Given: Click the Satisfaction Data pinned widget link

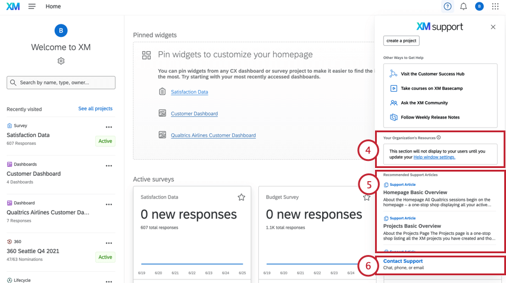Looking at the screenshot, I should [189, 92].
